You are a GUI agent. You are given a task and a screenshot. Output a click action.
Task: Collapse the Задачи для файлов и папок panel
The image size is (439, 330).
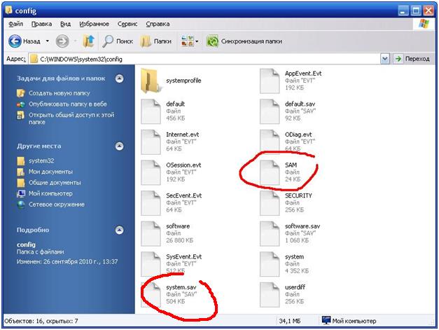click(x=119, y=78)
